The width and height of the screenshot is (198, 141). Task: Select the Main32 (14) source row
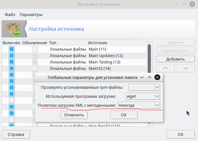[74, 68]
